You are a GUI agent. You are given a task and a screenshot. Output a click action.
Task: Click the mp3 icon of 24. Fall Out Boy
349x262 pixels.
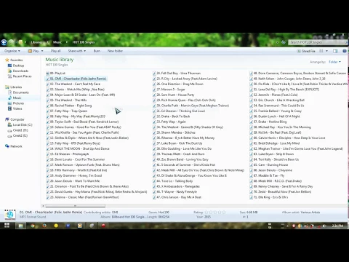click(x=154, y=74)
